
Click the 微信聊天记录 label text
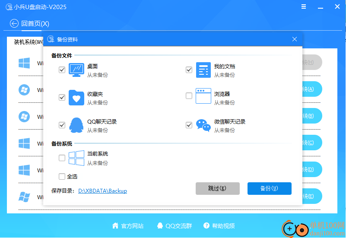pyautogui.click(x=230, y=121)
